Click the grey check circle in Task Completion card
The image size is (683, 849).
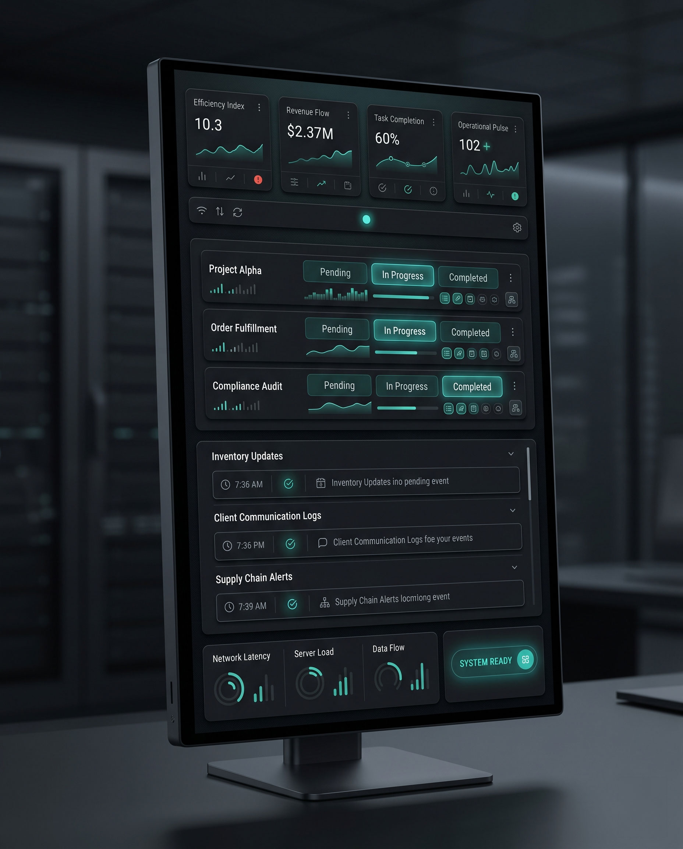pyautogui.click(x=382, y=188)
